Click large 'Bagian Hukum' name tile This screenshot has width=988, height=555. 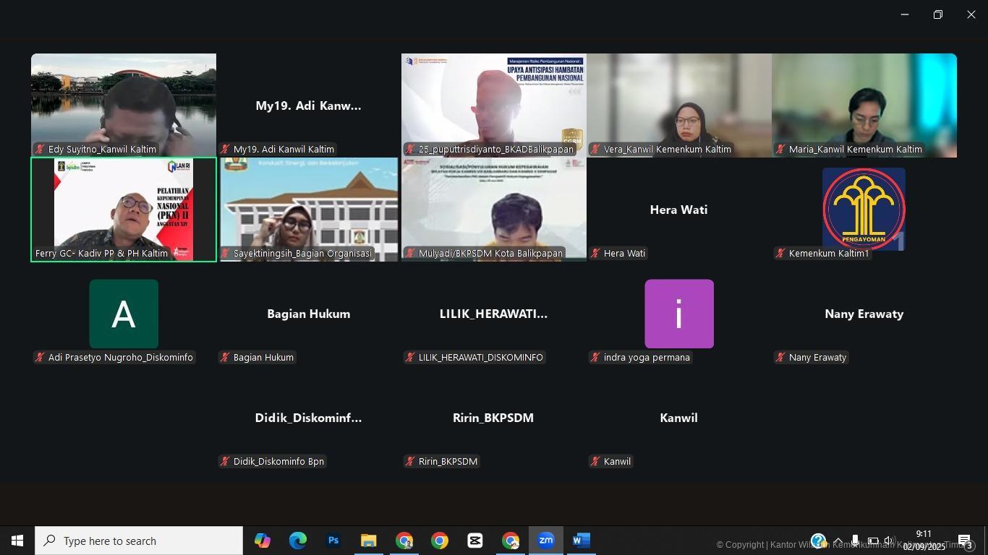pyautogui.click(x=309, y=314)
